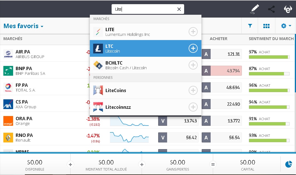
Task: Click the share icon in top bar
Action: coord(271,9)
